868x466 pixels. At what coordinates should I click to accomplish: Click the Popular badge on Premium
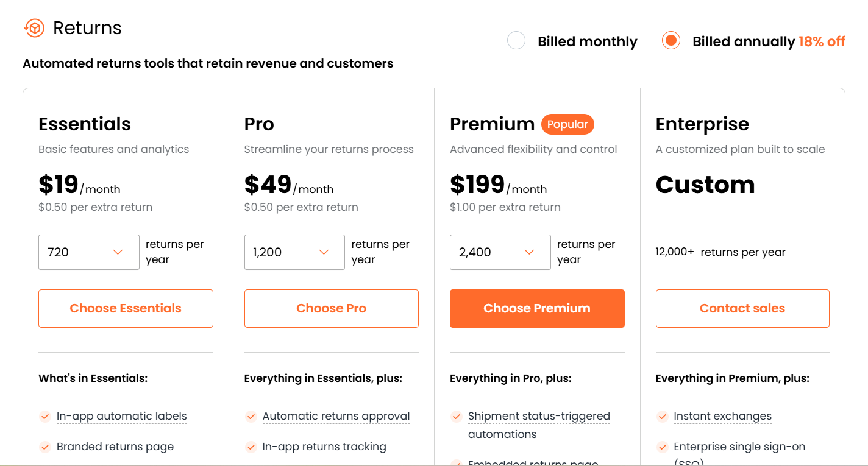pyautogui.click(x=567, y=124)
